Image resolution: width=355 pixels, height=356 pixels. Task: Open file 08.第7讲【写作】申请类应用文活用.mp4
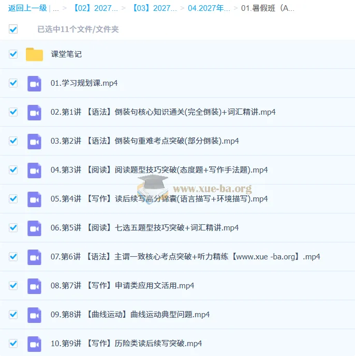coord(122,286)
